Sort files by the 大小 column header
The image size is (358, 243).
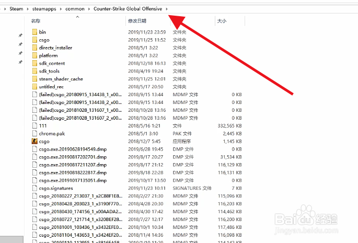click(222, 21)
